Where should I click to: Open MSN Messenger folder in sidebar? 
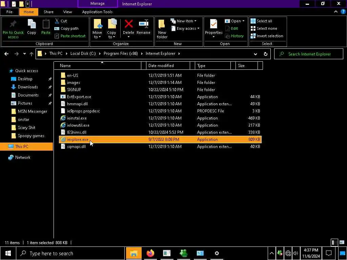[x=32, y=111]
